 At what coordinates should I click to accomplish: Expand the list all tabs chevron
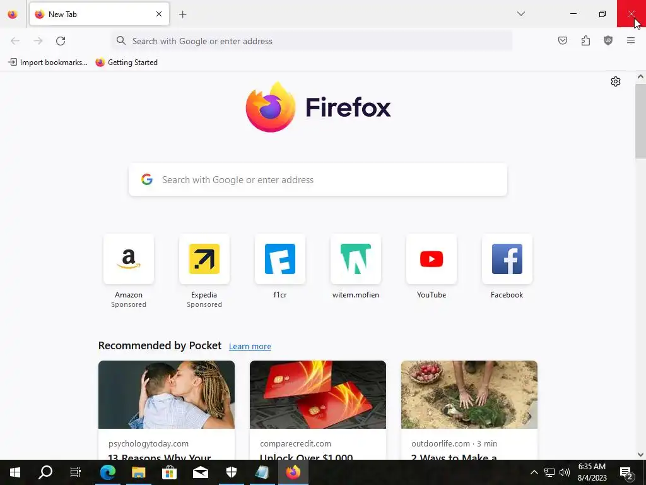520,14
